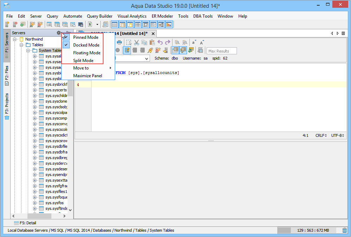The height and width of the screenshot is (237, 351).
Task: Click the dark terminal window toolbar icon
Action: [81, 24]
